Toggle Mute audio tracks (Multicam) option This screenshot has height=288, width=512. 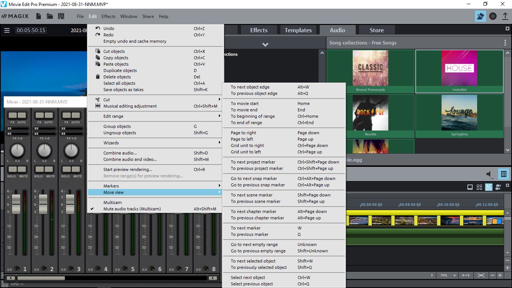[132, 209]
